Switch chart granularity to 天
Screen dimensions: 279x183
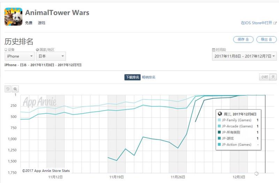273,77
